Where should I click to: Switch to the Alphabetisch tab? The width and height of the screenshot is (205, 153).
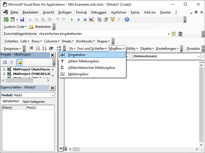coord(11,101)
